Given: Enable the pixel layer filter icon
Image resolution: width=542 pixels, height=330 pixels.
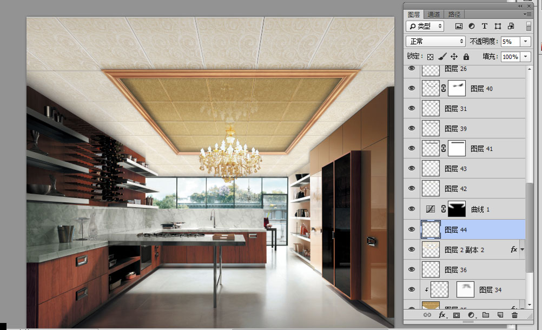Looking at the screenshot, I should (459, 27).
